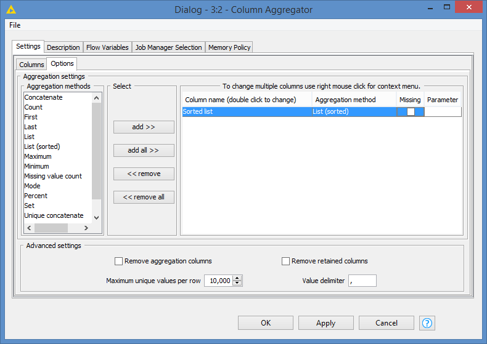
Task: Select Unique concatenate aggregation method
Action: 54,215
